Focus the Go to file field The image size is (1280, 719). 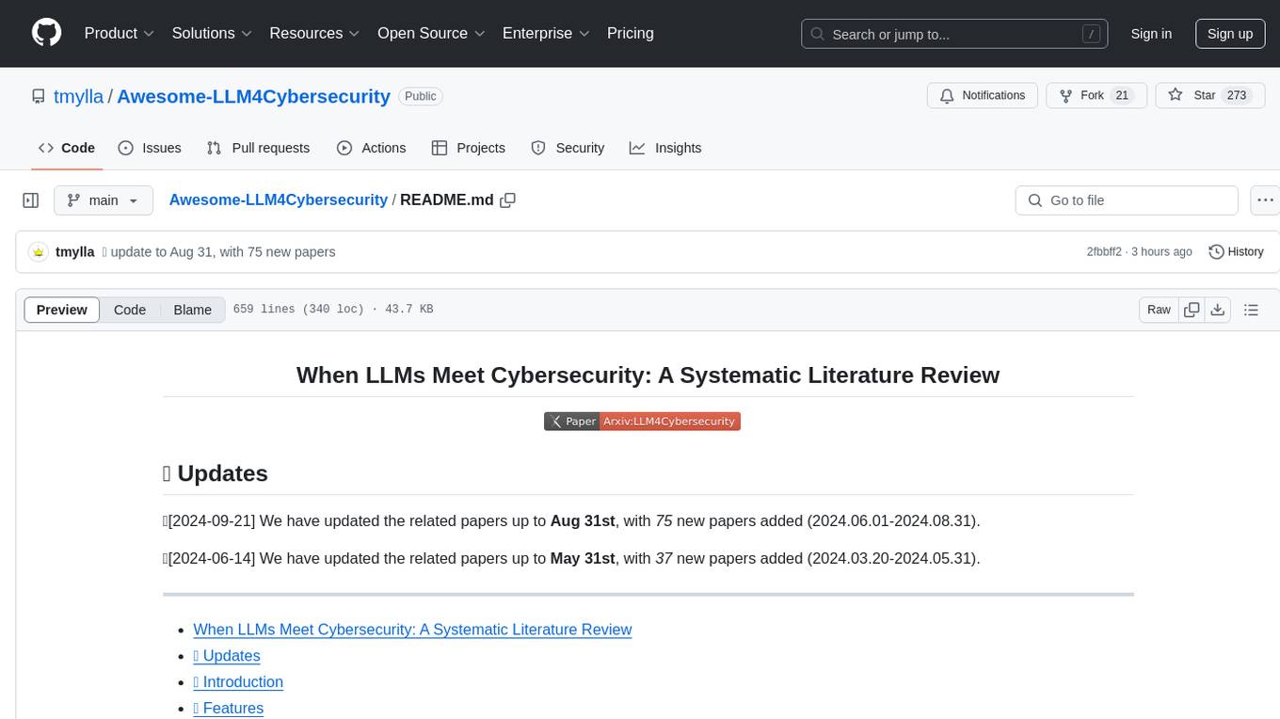1127,200
